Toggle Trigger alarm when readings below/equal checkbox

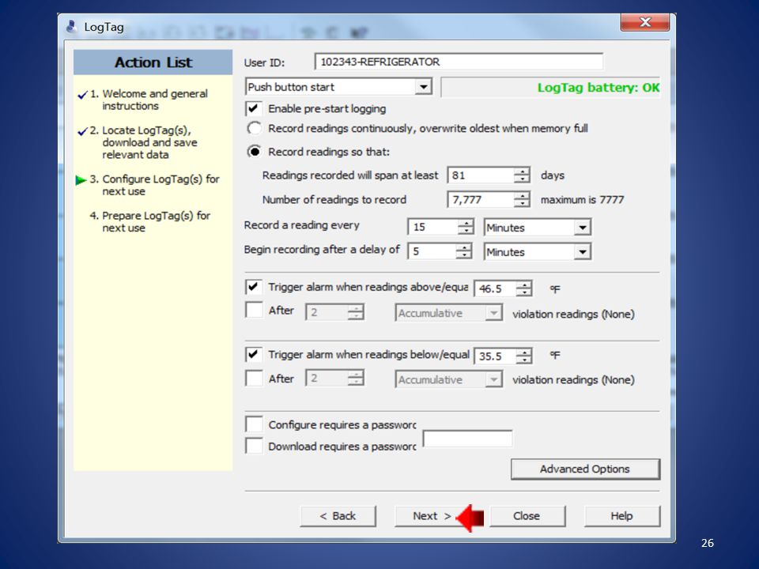pos(254,355)
